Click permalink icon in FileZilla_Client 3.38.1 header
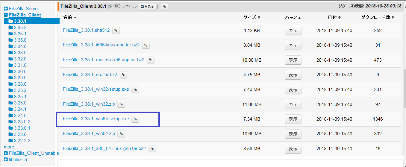This screenshot has width=406, height=167. click(x=164, y=6)
